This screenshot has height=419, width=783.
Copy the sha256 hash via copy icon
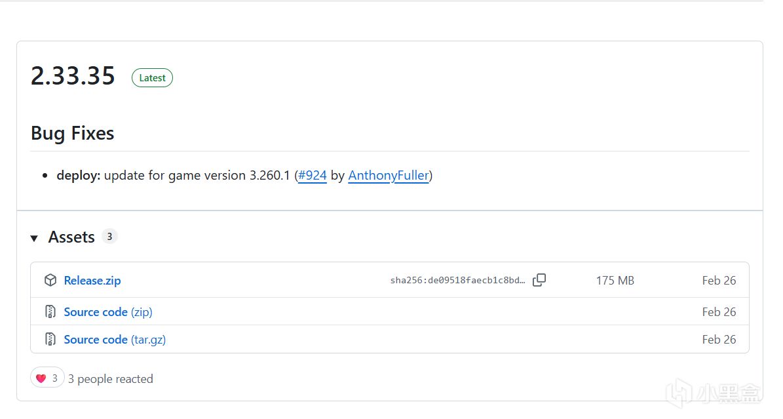(539, 281)
